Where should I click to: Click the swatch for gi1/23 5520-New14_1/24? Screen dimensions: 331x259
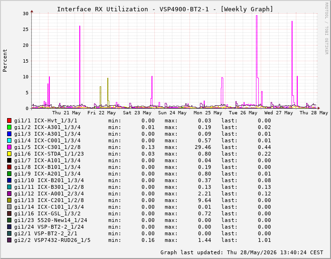pyautogui.click(x=9, y=220)
